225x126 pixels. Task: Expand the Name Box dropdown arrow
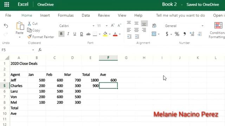33,50
